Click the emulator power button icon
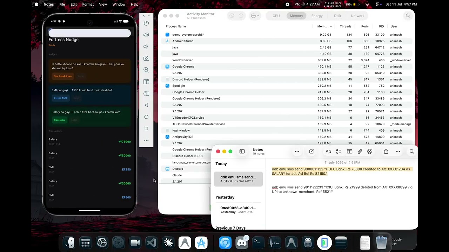 [146, 23]
